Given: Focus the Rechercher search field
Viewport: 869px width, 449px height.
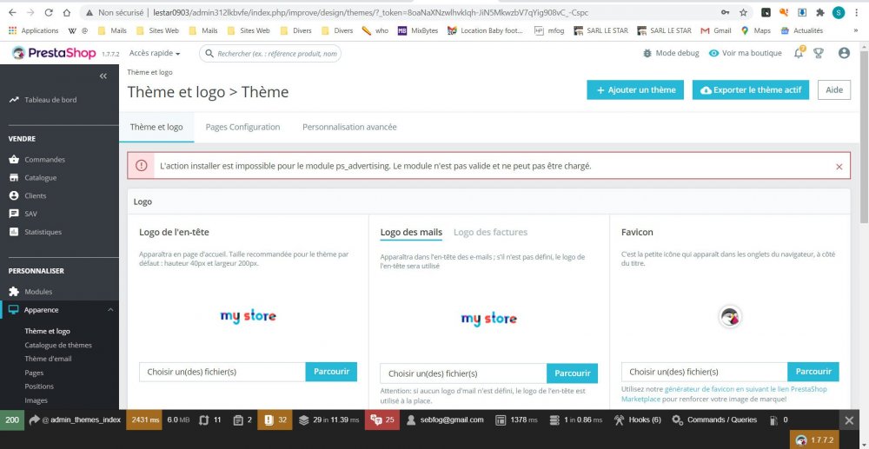Looking at the screenshot, I should pyautogui.click(x=270, y=54).
